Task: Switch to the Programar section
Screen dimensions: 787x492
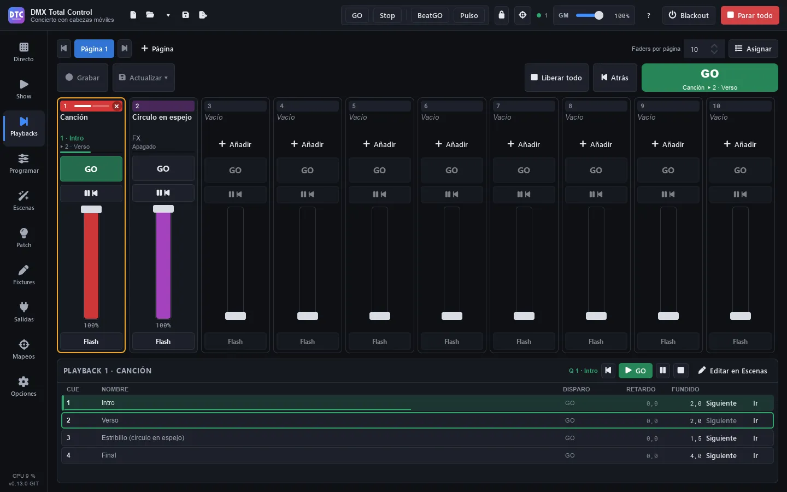Action: point(24,163)
